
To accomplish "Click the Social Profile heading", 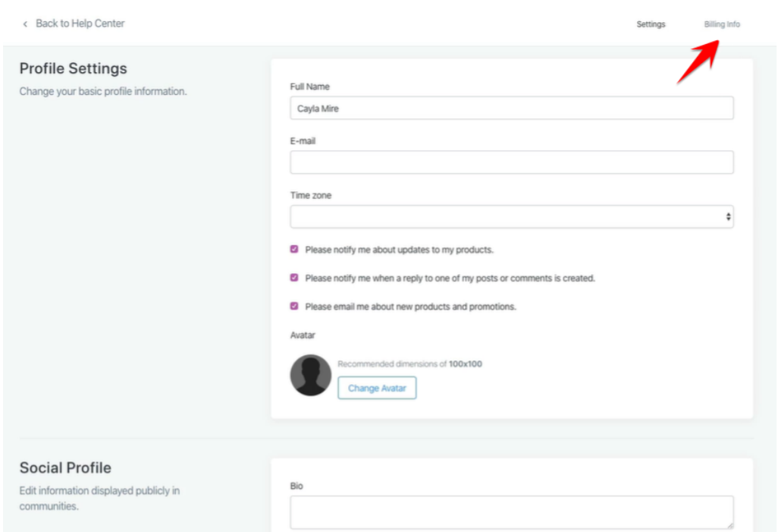I will pyautogui.click(x=65, y=467).
